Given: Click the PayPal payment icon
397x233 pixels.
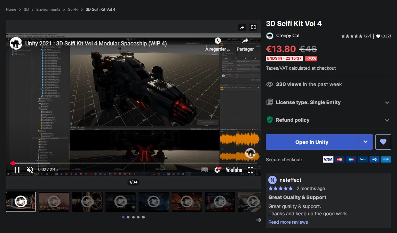Looking at the screenshot, I should (363, 159).
